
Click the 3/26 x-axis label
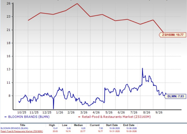[x=84, y=113]
